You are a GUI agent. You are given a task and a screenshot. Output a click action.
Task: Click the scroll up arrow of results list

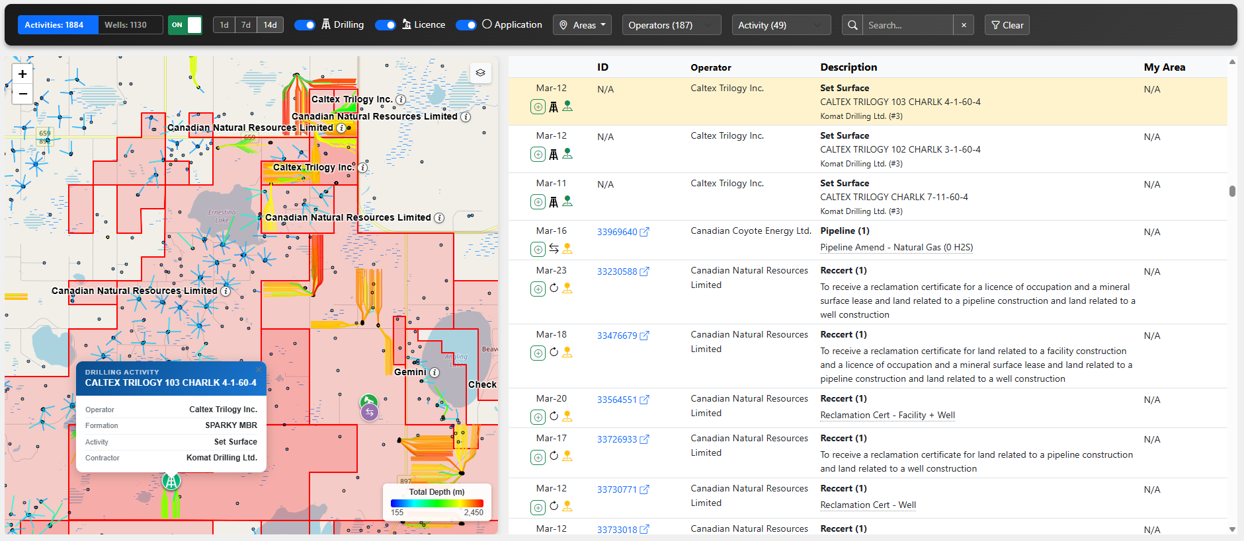click(x=1232, y=62)
